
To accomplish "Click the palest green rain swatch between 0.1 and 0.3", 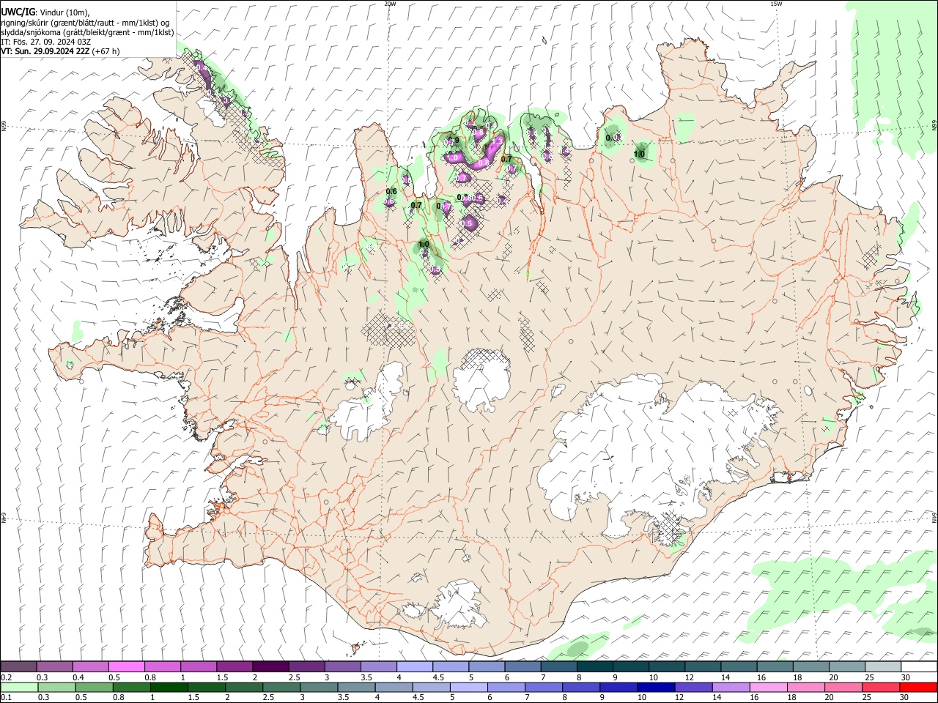I will click(19, 687).
